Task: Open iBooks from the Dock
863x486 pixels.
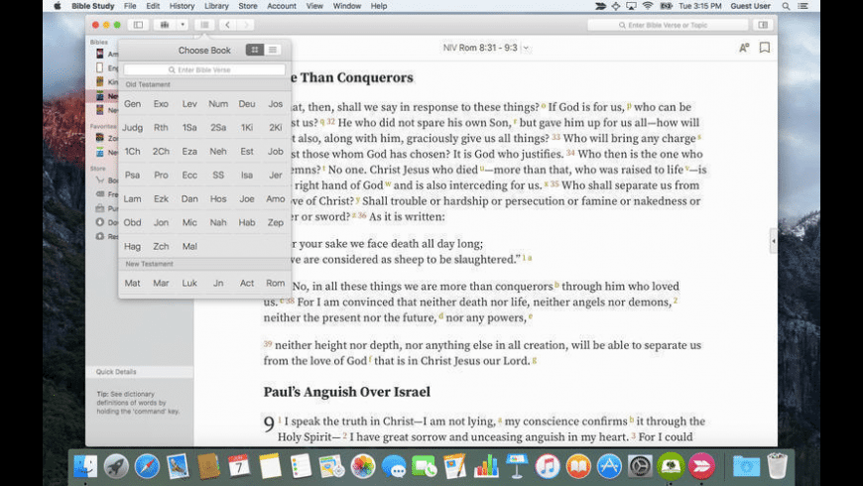Action: [578, 467]
